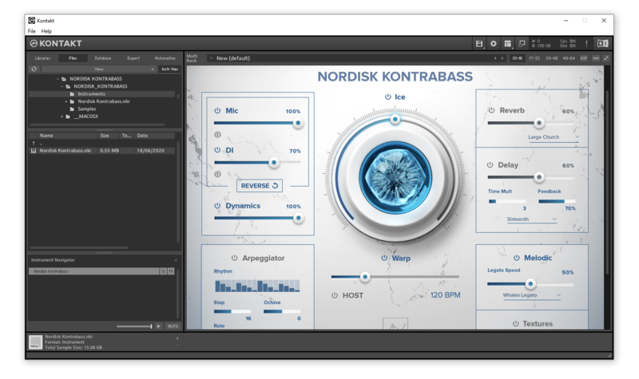639x379 pixels.
Task: Toggle the Mic power button
Action: pyautogui.click(x=217, y=111)
